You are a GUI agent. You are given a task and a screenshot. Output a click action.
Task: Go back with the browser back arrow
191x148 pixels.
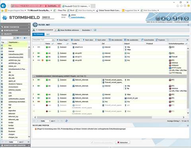tap(3, 6)
